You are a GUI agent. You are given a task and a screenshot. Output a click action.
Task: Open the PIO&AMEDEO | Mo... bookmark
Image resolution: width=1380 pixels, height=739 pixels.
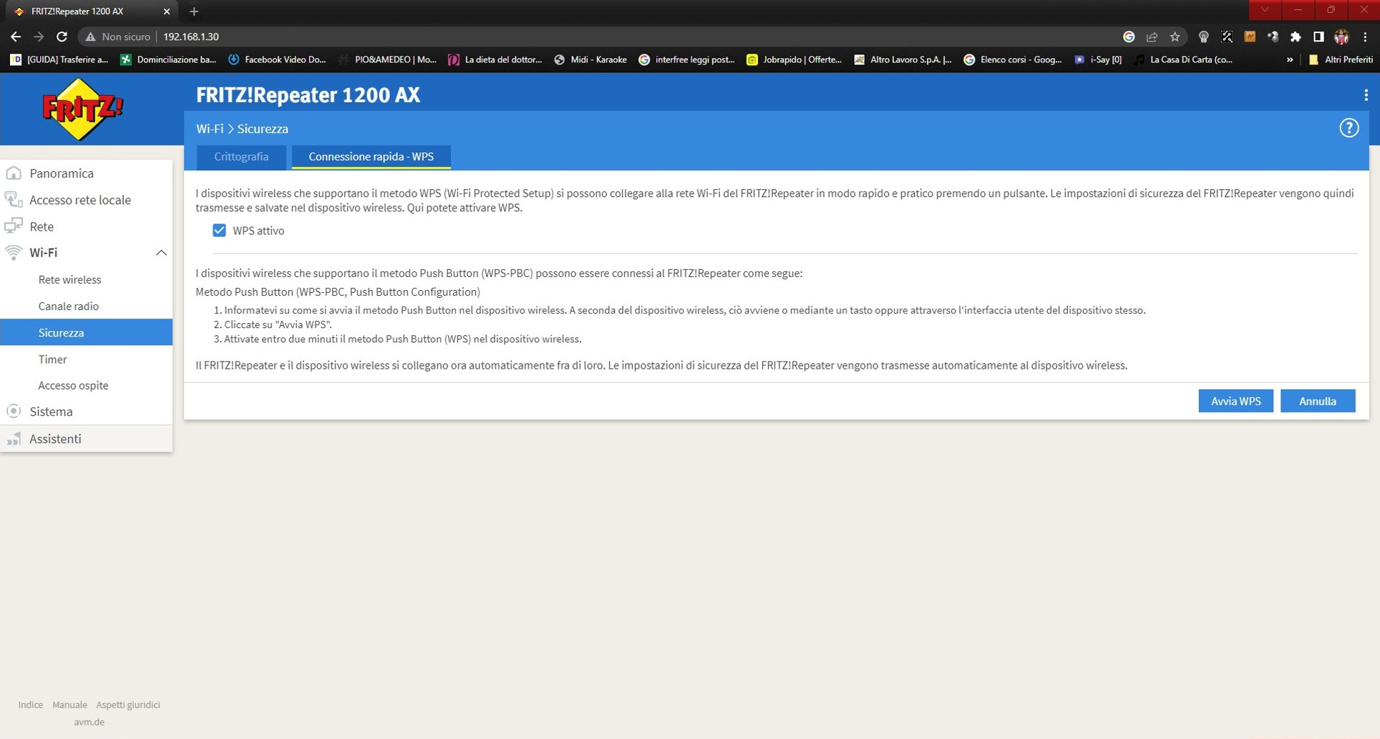click(387, 59)
